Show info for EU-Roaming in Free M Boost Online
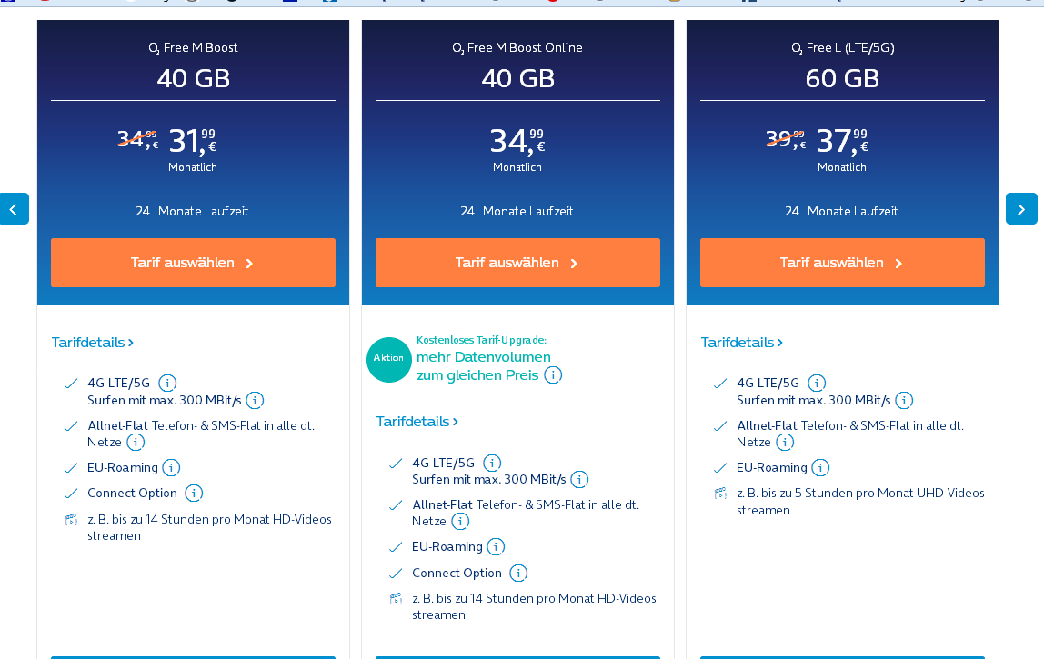Screen dimensions: 1044x659 pyautogui.click(x=496, y=546)
